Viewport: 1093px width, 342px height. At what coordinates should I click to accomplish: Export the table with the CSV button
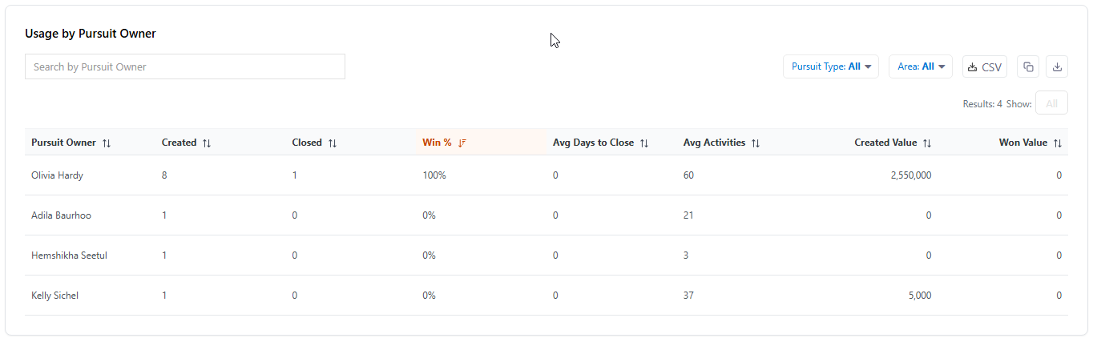click(x=985, y=66)
